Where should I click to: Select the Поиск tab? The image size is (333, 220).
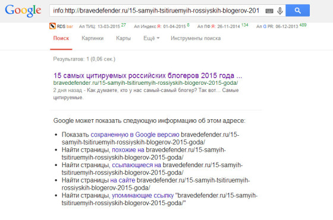point(61,39)
